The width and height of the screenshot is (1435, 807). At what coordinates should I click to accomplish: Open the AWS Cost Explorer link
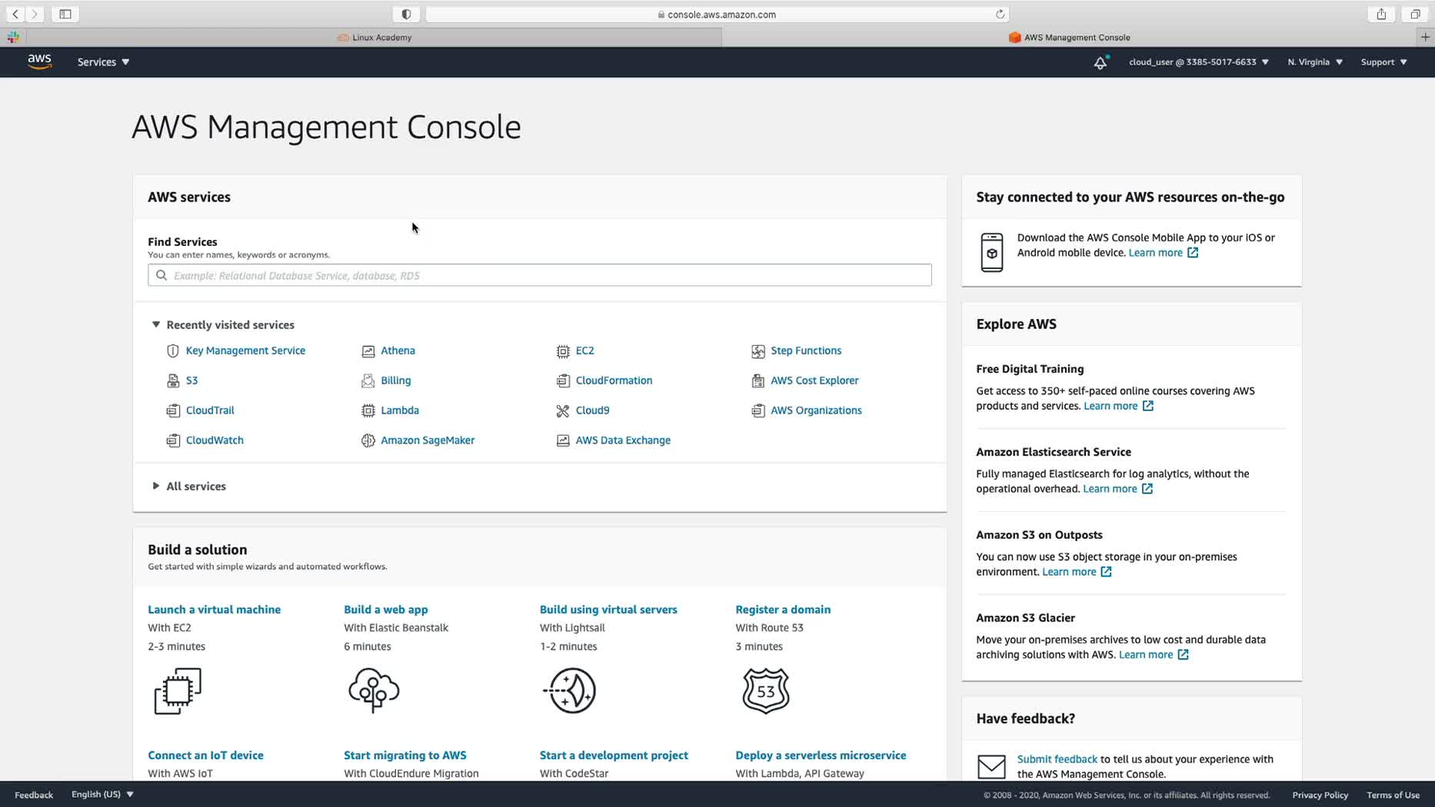(814, 380)
